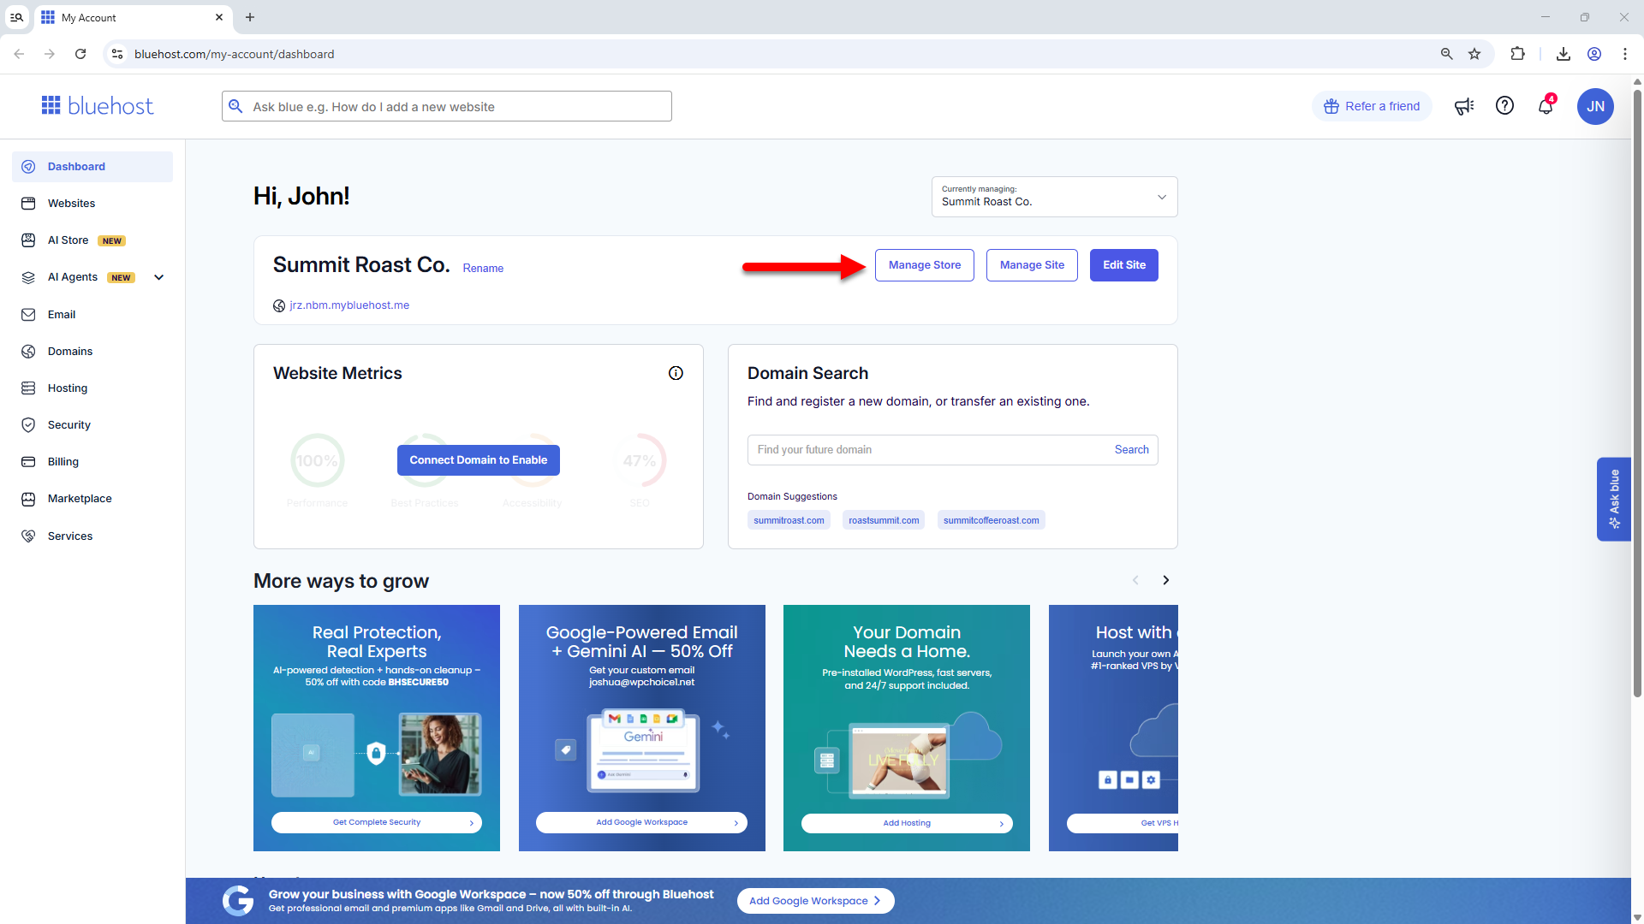1644x924 pixels.
Task: Open Domains in sidebar
Action: point(92,352)
